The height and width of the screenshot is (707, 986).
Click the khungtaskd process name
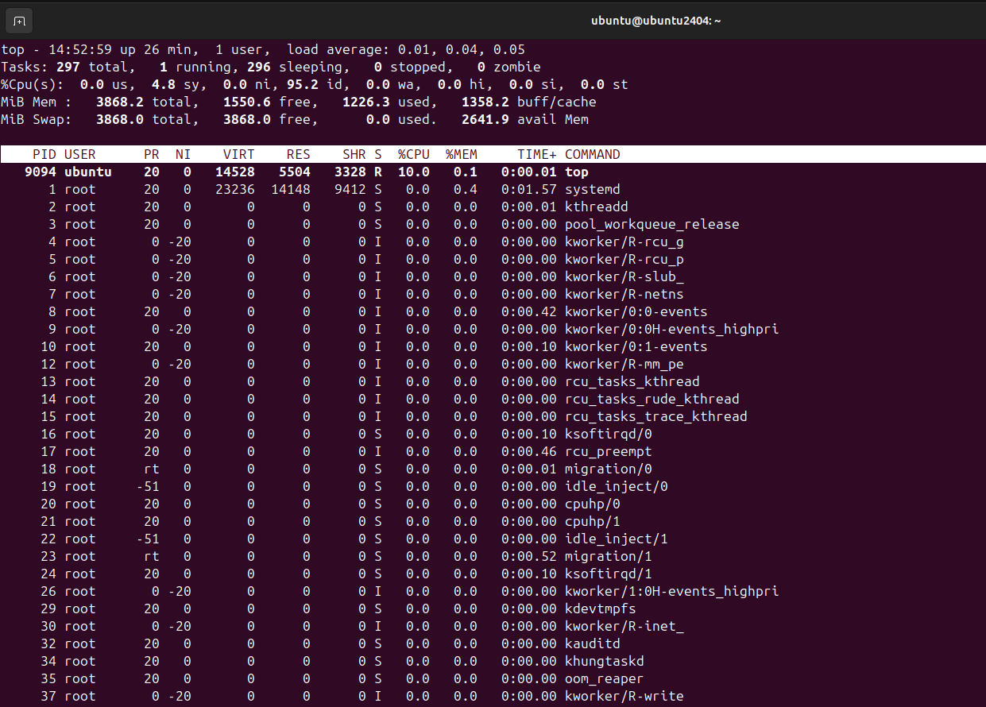[x=604, y=661]
